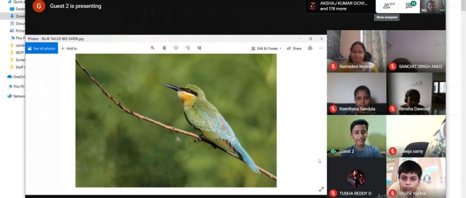466x198 pixels.
Task: Select Keerthana Sandula video tile
Action: (356, 94)
